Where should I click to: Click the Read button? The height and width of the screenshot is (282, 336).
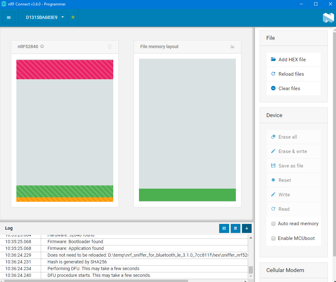pyautogui.click(x=293, y=209)
